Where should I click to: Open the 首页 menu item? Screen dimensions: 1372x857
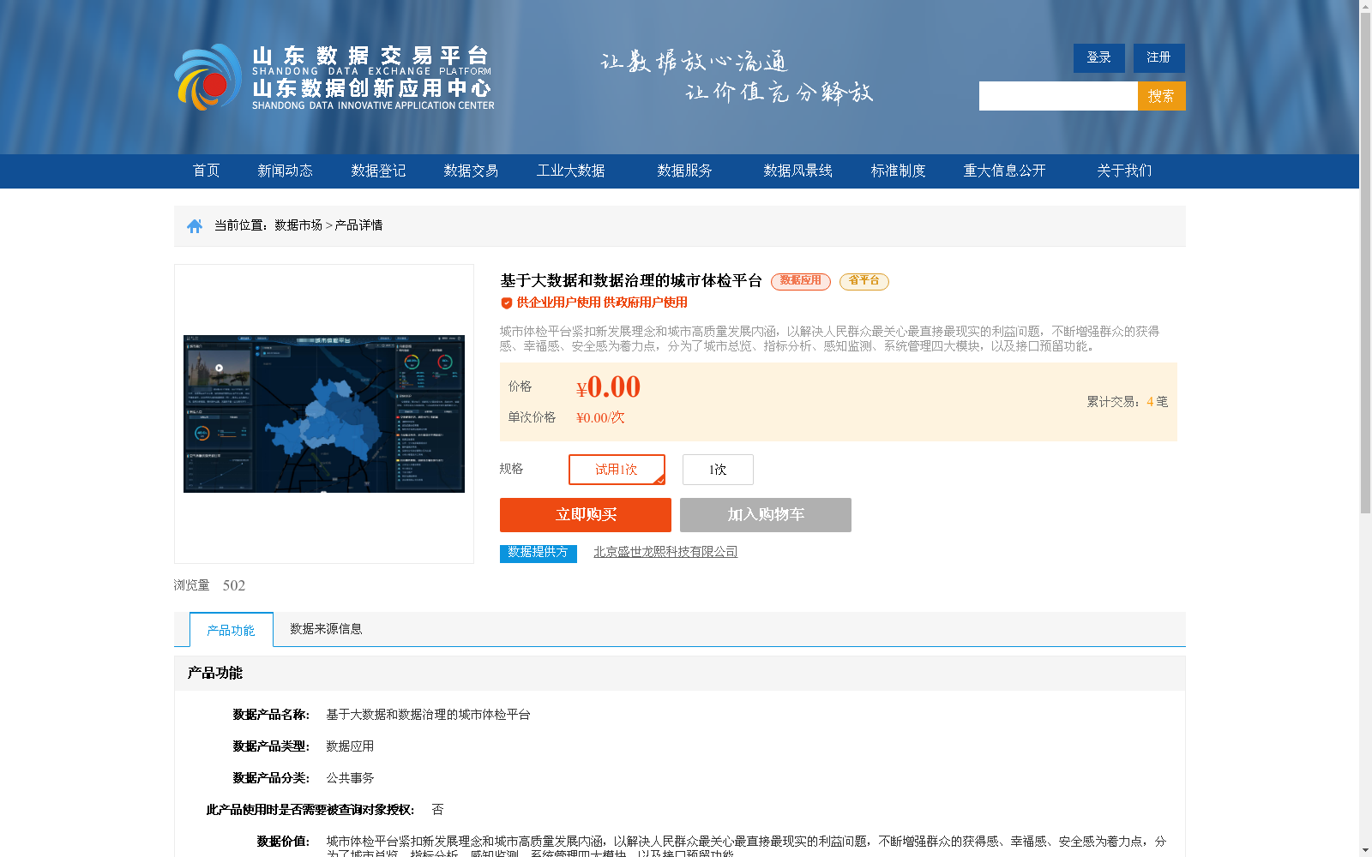coord(206,171)
